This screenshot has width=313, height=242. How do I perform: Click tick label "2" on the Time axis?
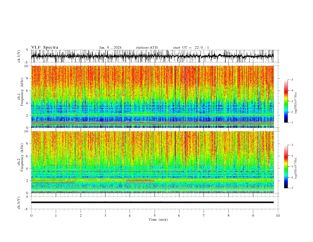[81, 216]
